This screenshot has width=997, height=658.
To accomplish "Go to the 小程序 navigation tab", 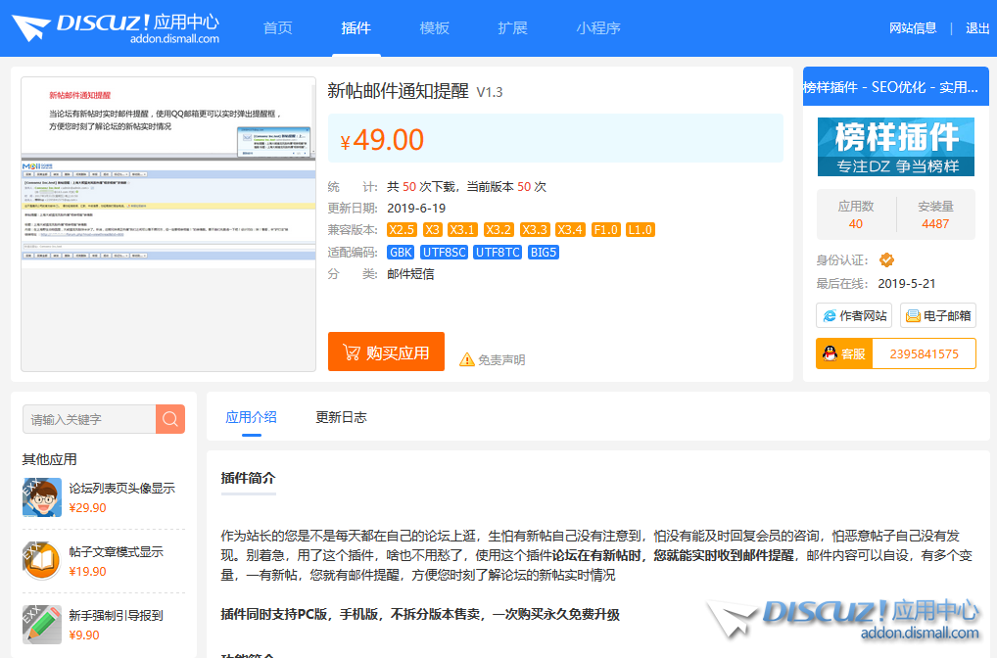I will [x=598, y=28].
